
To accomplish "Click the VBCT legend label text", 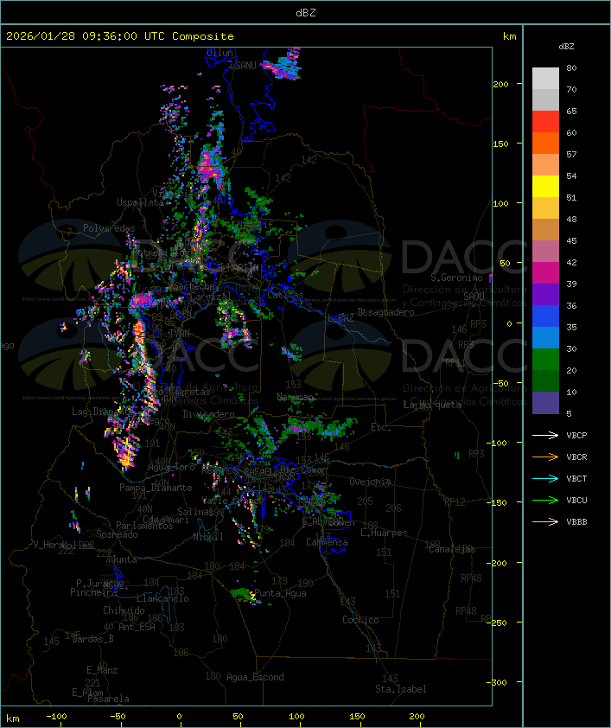I will coord(576,478).
